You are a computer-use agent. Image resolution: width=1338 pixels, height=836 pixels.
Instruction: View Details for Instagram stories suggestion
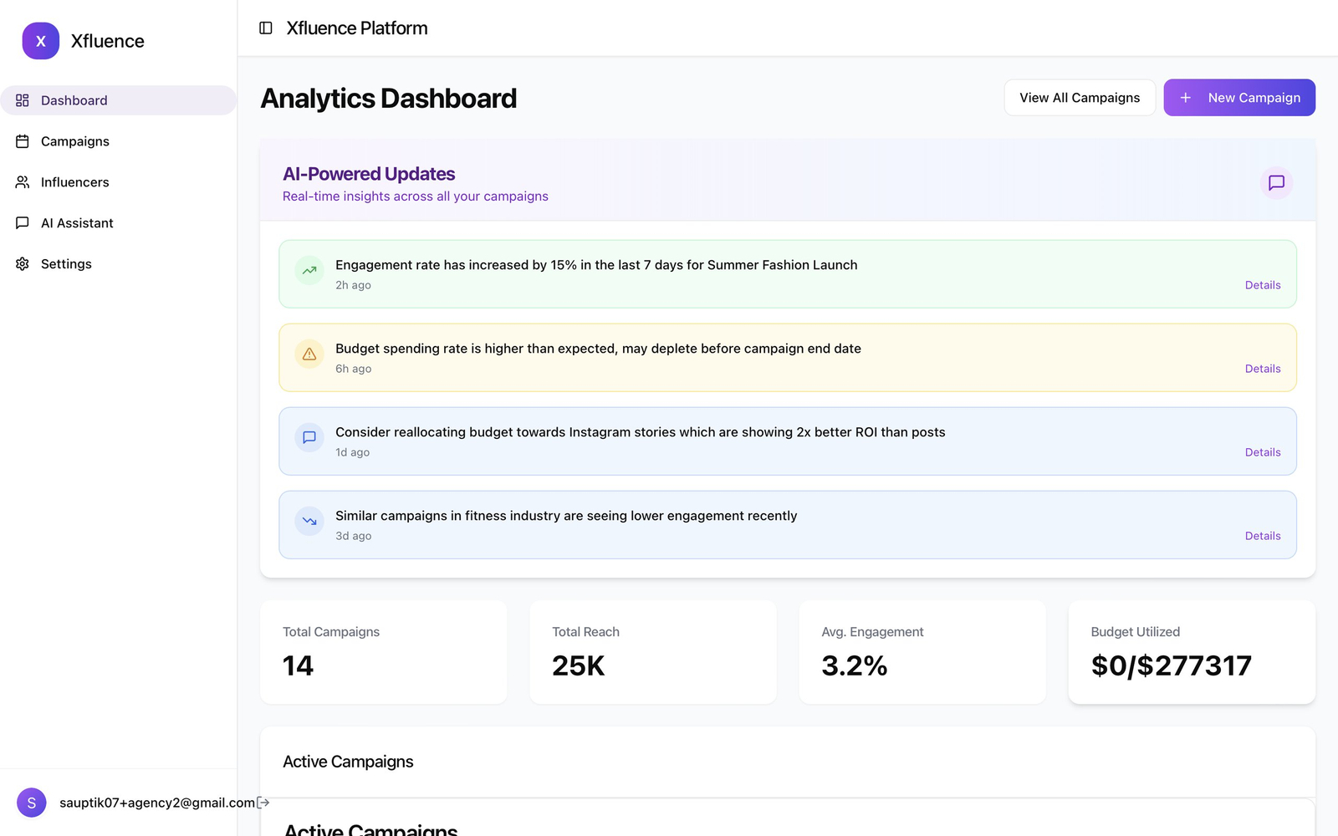pyautogui.click(x=1263, y=452)
